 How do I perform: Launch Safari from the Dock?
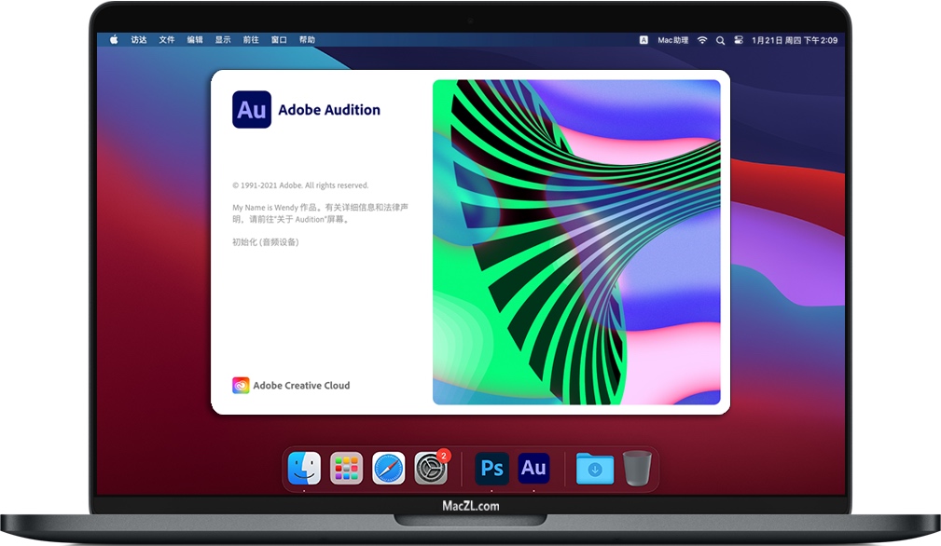(389, 469)
